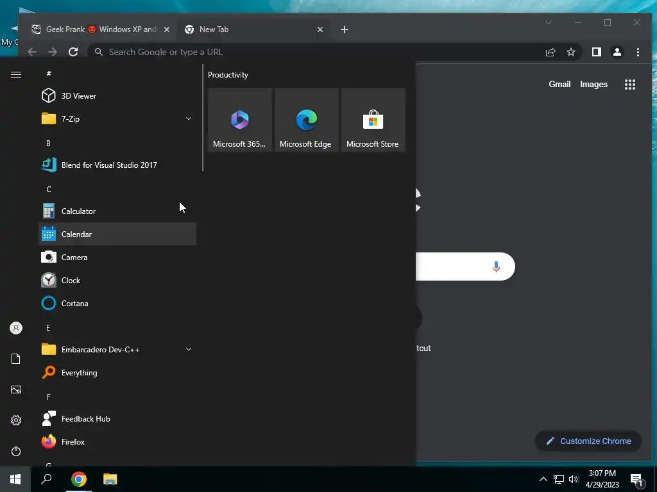The width and height of the screenshot is (657, 492).
Task: Switch to the Geek Prank tab
Action: point(101,29)
